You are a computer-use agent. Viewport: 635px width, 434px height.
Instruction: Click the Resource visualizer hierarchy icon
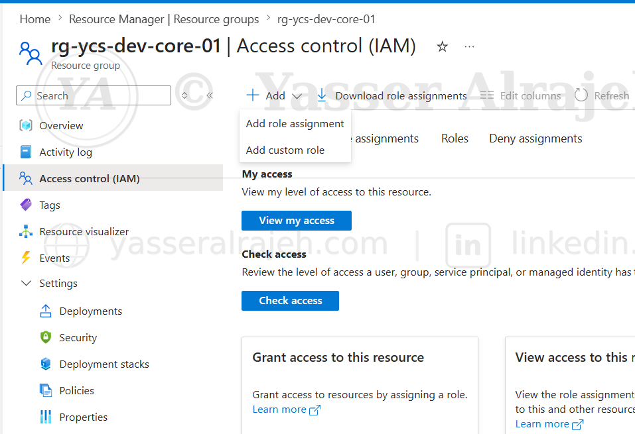click(x=25, y=231)
